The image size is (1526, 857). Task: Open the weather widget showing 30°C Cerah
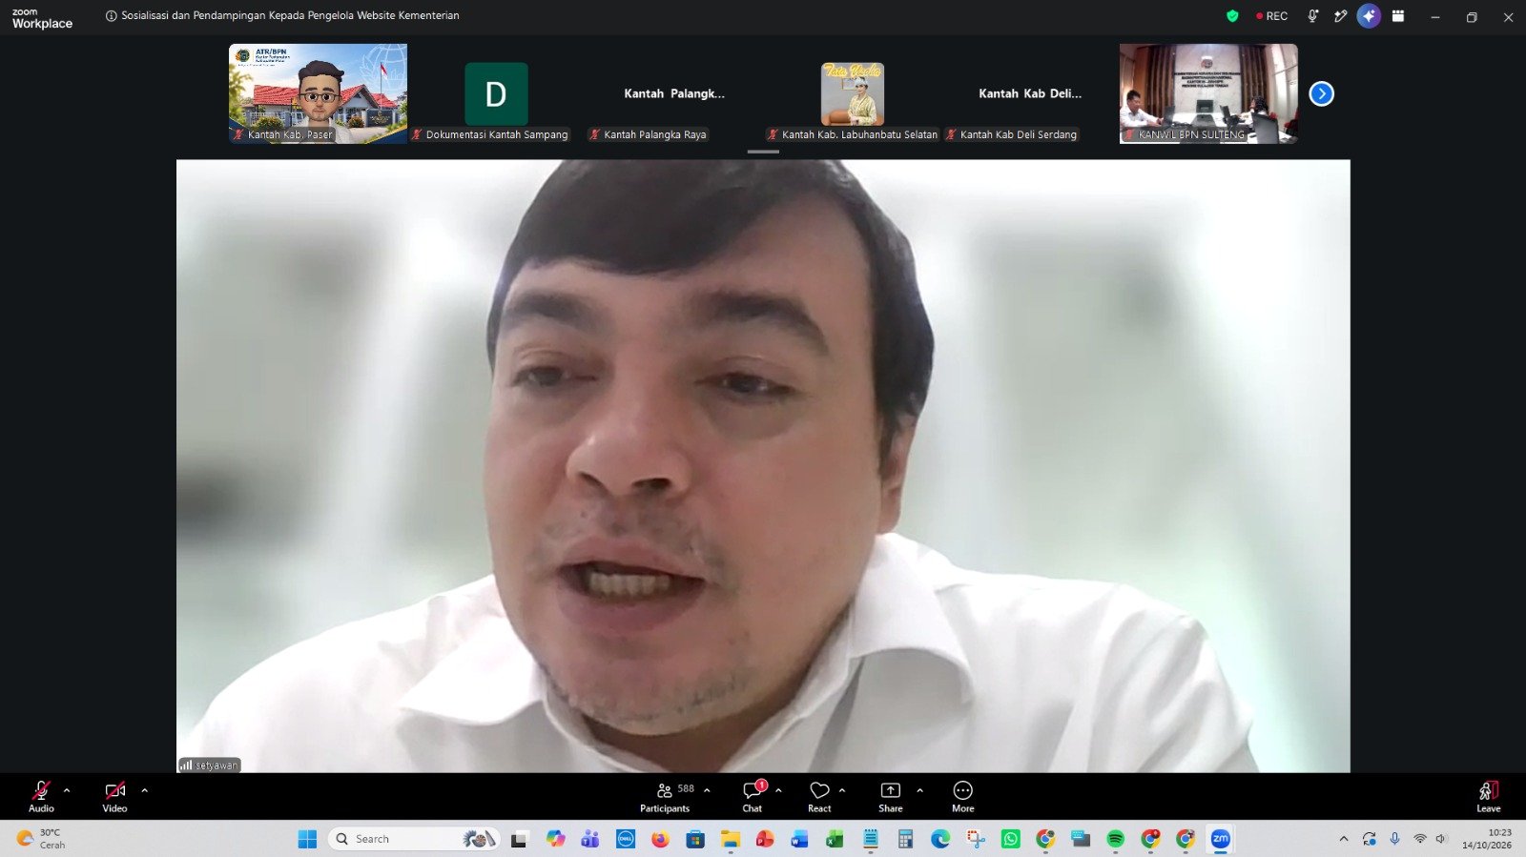[43, 839]
